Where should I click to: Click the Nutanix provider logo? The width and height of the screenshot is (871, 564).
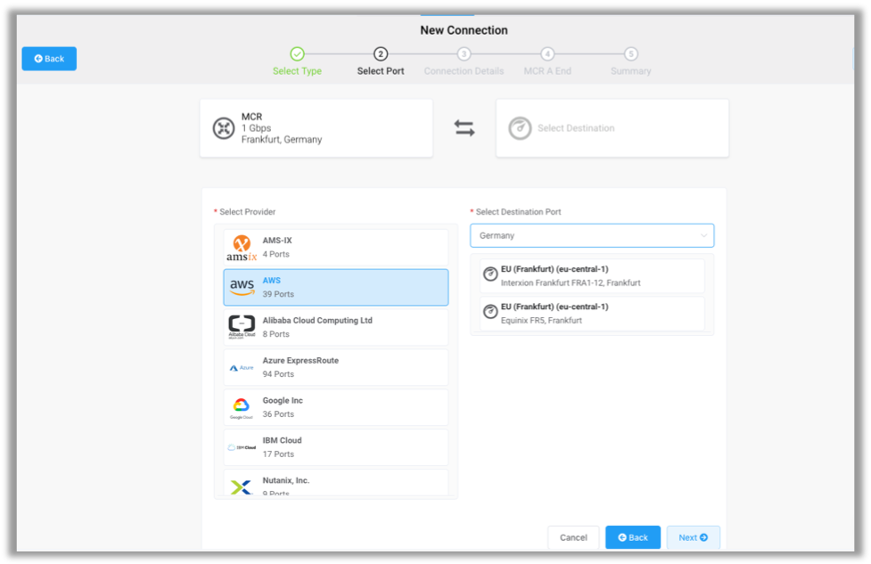point(242,486)
